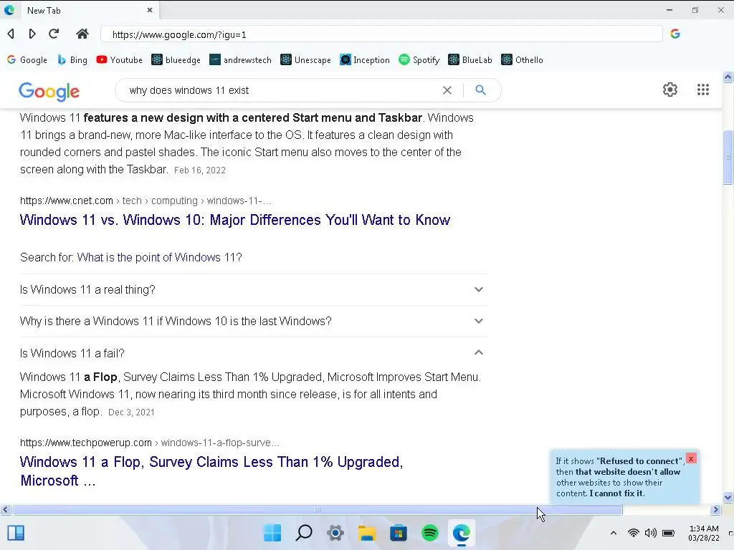Open the browser home page icon
734x550 pixels.
pos(82,34)
